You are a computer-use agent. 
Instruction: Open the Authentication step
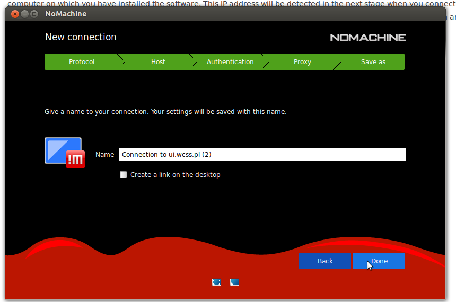coord(230,62)
